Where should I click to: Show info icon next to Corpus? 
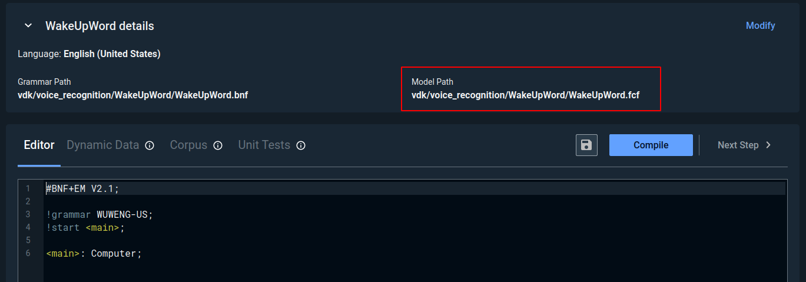click(218, 145)
